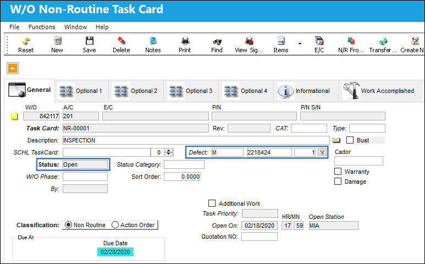Image resolution: width=425 pixels, height=264 pixels.
Task: Click the Sort Order field 0.0000
Action: [182, 177]
